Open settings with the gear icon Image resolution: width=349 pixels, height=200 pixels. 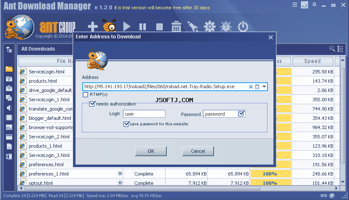[x=209, y=27]
